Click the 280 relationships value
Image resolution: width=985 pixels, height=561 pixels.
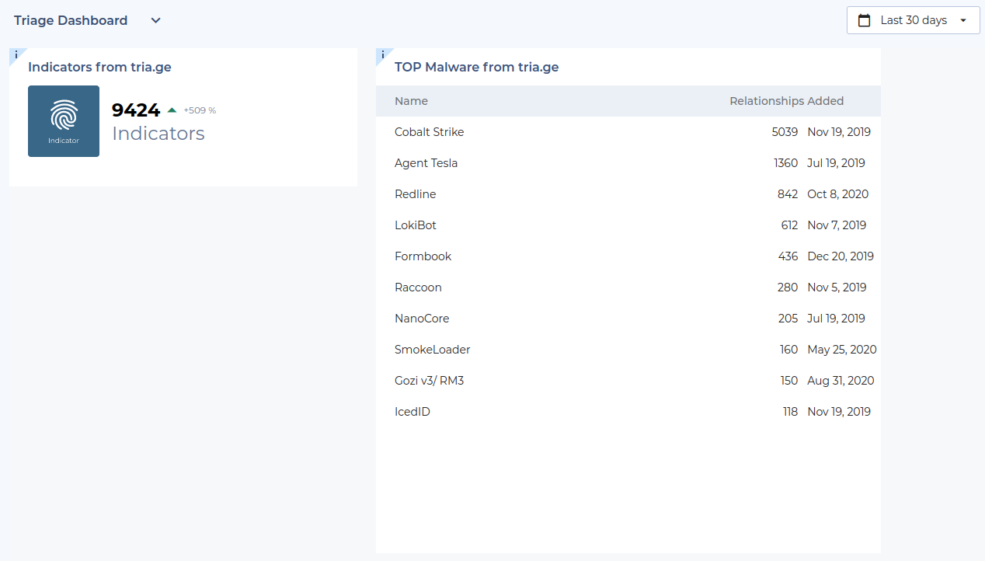788,287
